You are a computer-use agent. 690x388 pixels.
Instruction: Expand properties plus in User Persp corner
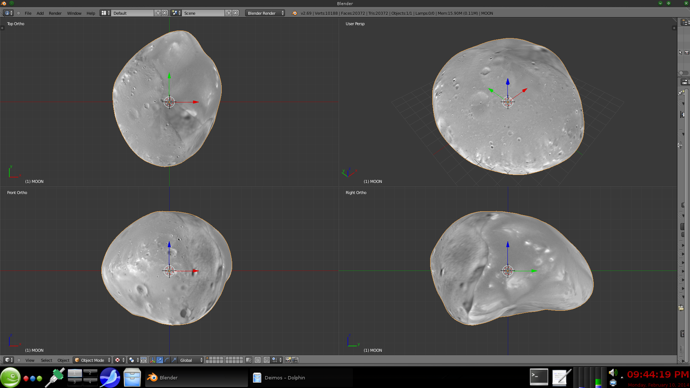click(674, 28)
